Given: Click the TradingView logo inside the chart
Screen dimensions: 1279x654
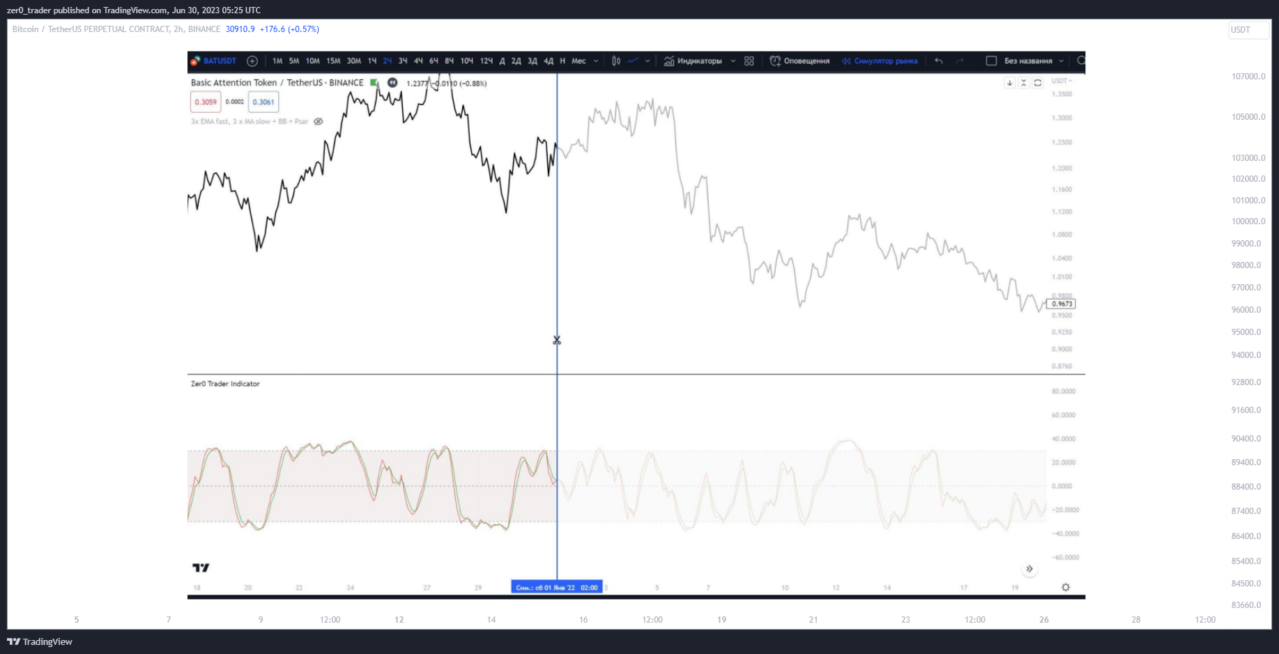Looking at the screenshot, I should point(201,568).
